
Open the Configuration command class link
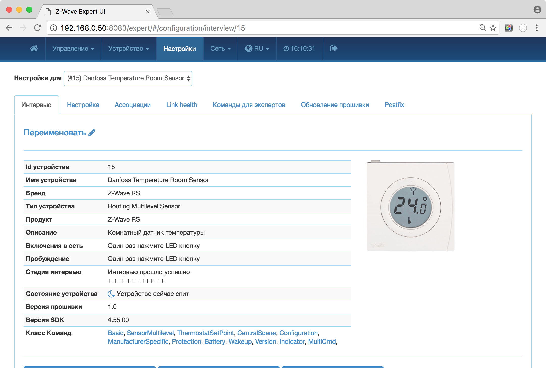tap(298, 333)
